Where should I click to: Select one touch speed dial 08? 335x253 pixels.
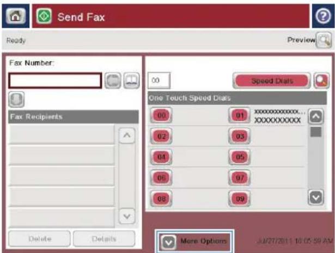[x=161, y=199]
